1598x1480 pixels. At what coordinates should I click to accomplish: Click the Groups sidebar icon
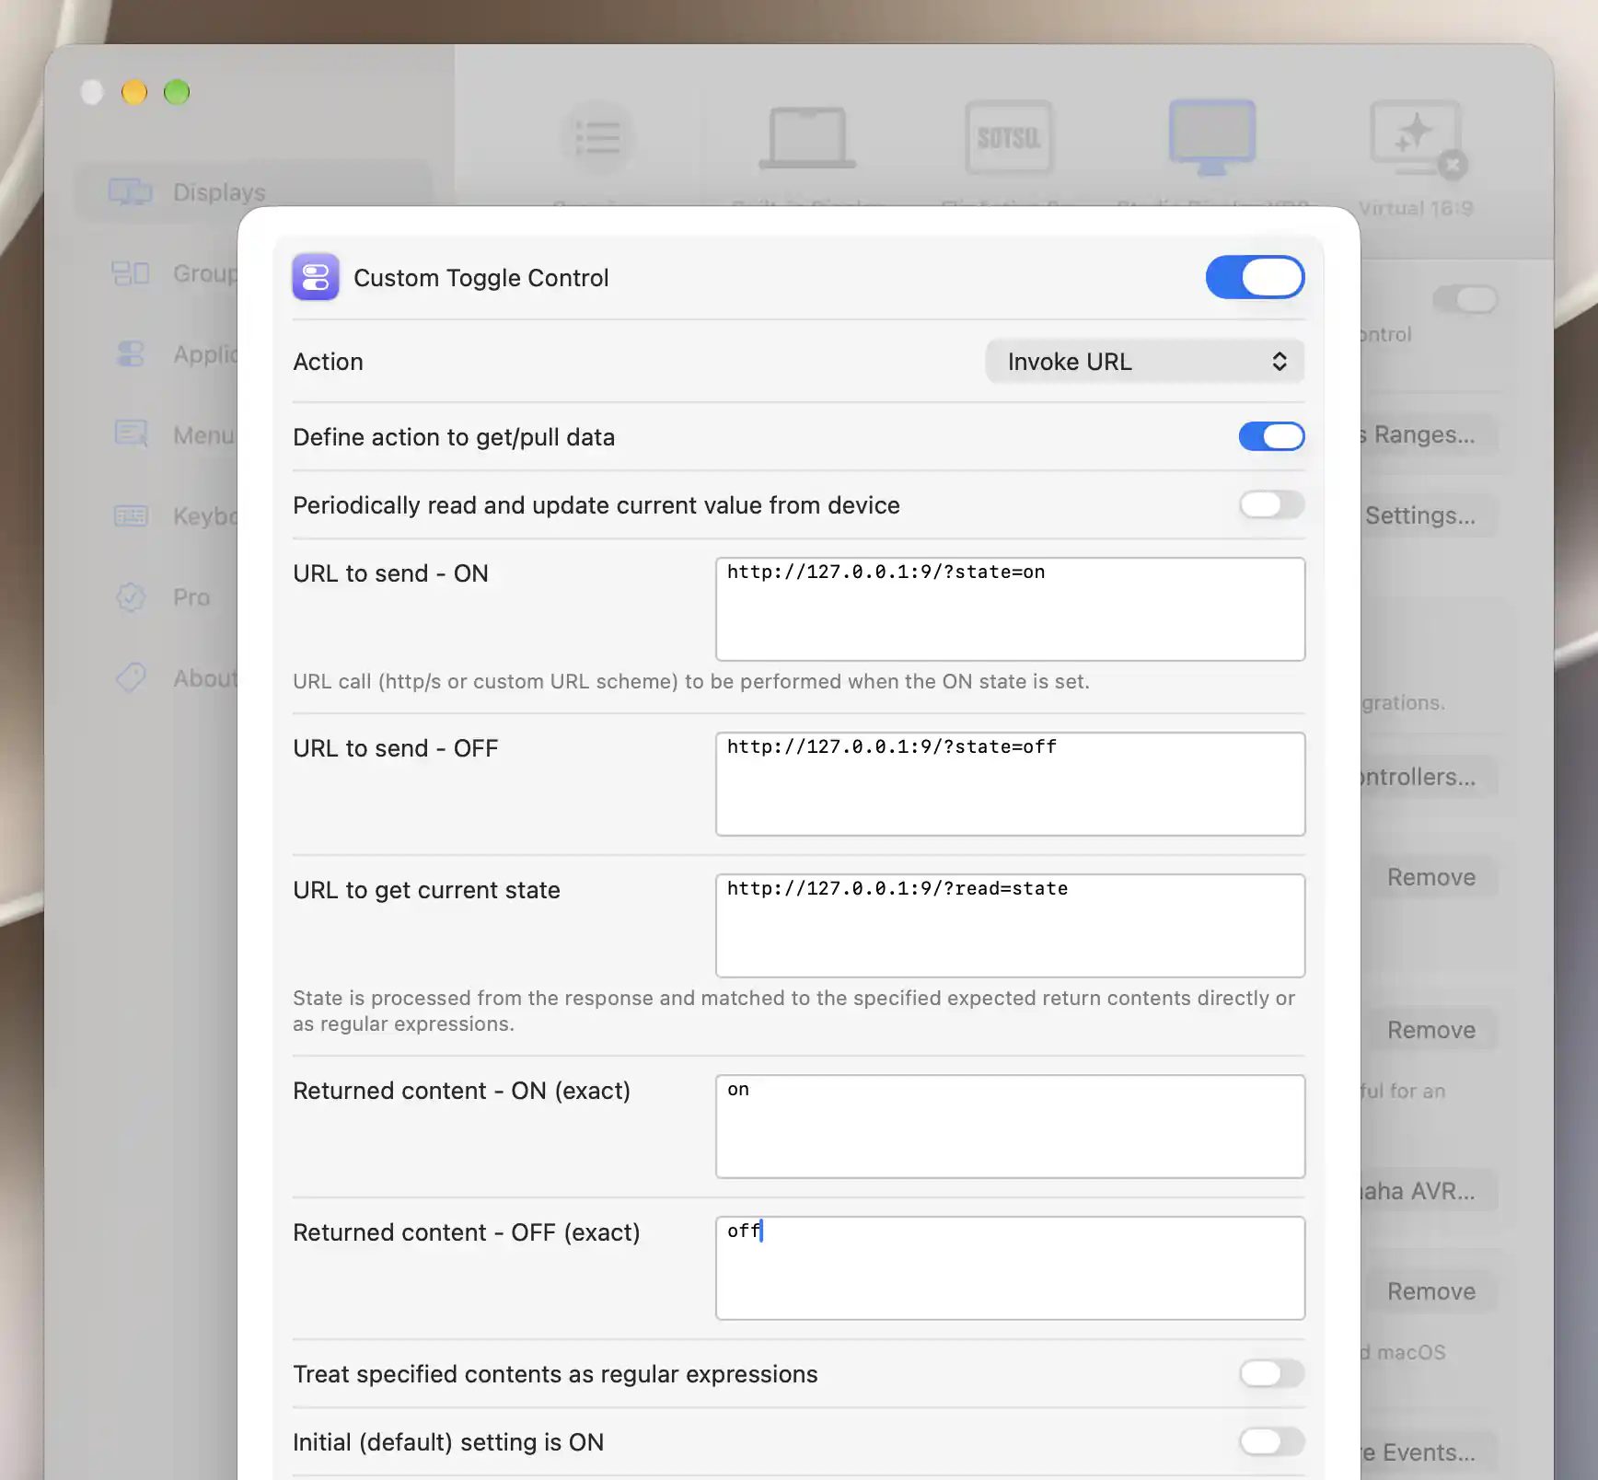click(131, 272)
